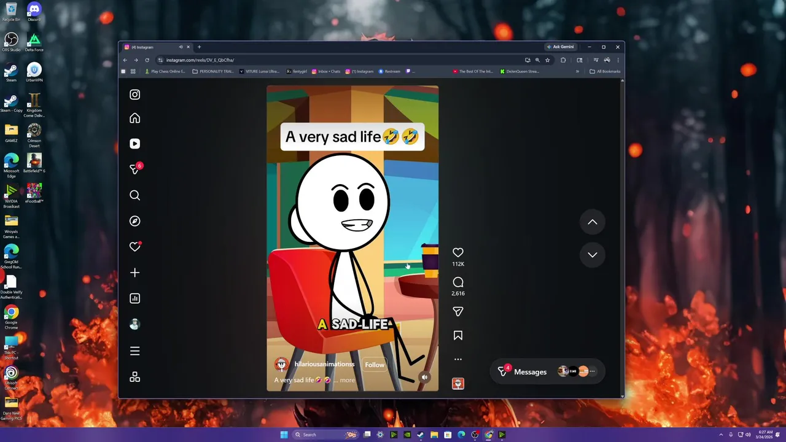786x442 pixels.
Task: Open a new browser tab
Action: [x=199, y=47]
